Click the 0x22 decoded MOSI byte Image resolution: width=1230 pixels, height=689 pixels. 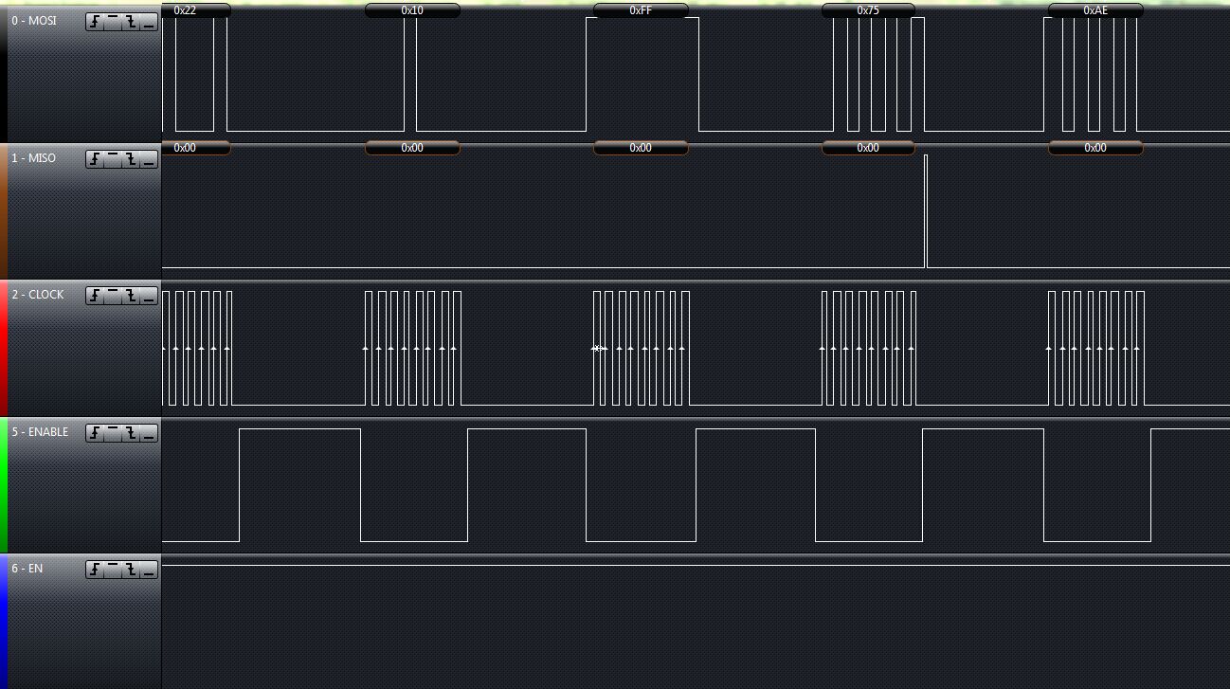[196, 10]
